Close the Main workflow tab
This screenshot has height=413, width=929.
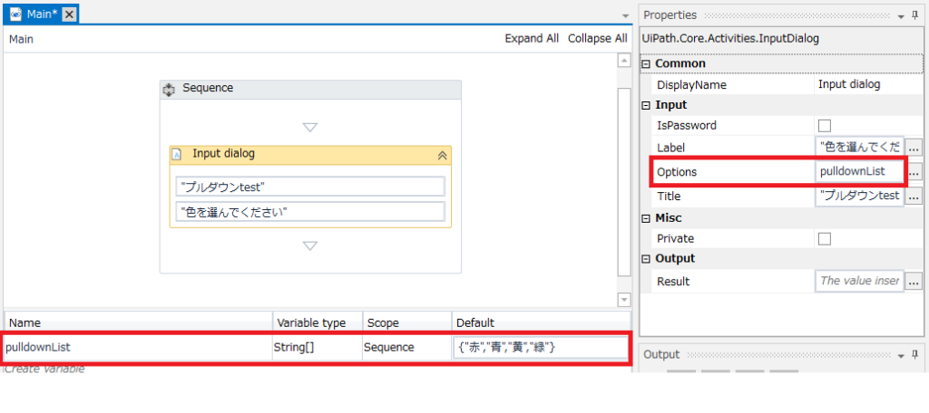click(x=69, y=14)
